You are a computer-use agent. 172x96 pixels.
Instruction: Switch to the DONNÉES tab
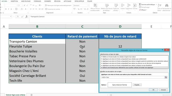point(48,1)
